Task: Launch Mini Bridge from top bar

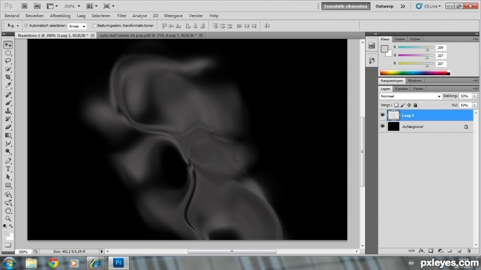Action: (37, 6)
